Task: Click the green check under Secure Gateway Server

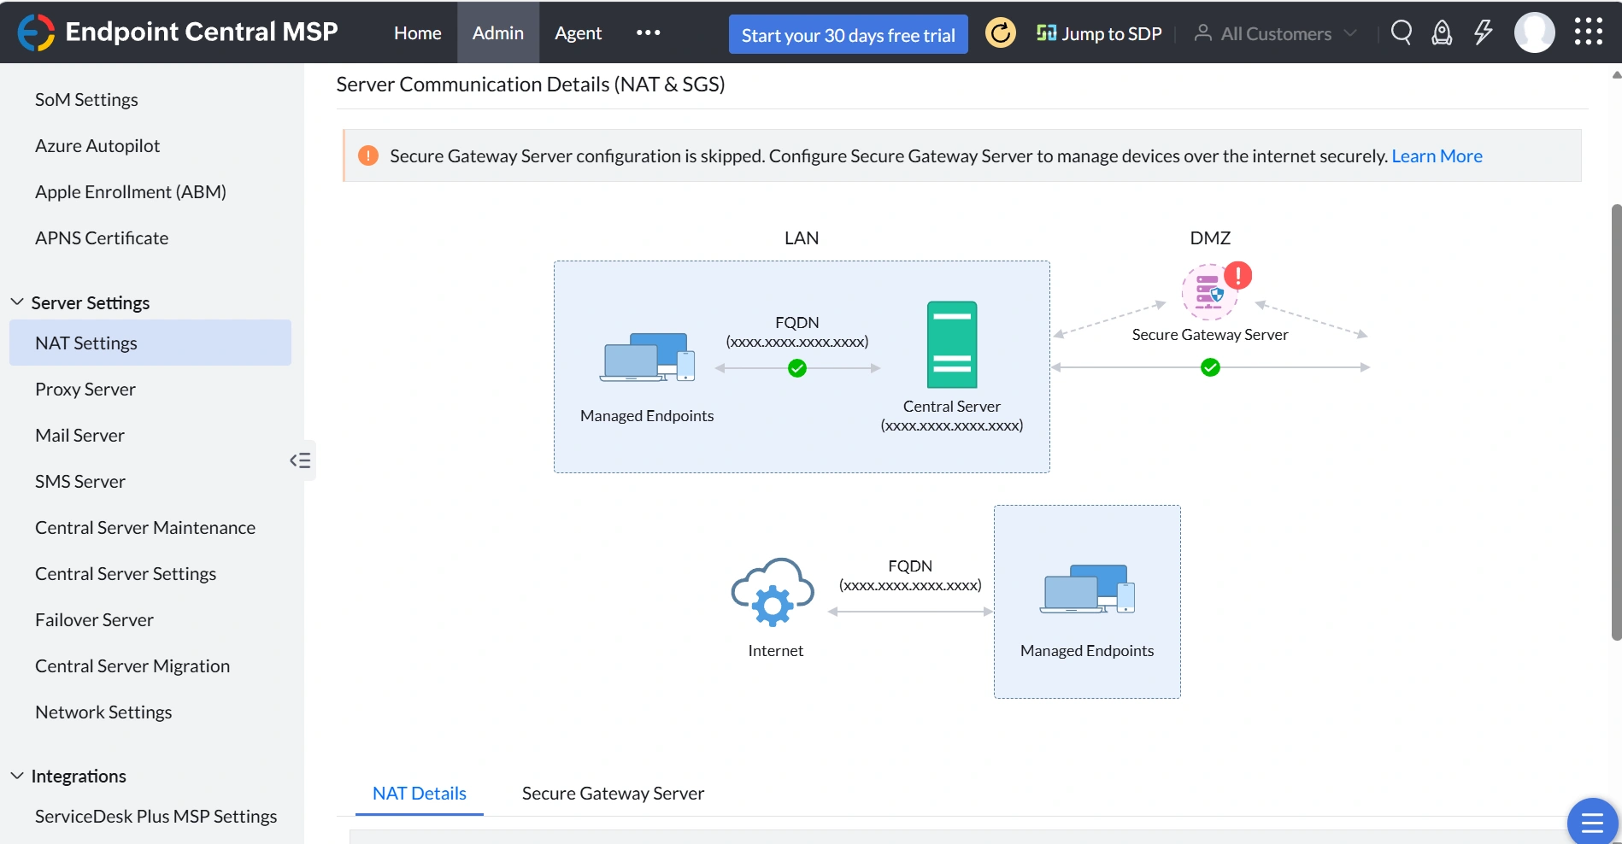Action: click(x=1210, y=367)
